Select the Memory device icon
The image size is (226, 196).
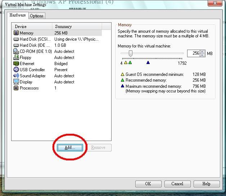click(x=16, y=33)
